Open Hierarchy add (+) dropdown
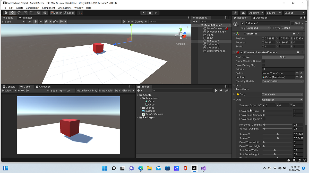This screenshot has height=173, width=309. pyautogui.click(x=195, y=22)
